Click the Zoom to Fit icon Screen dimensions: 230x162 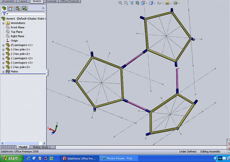[121, 3]
